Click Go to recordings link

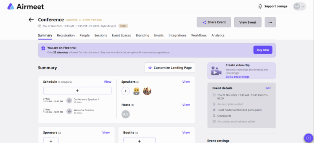click(x=237, y=77)
